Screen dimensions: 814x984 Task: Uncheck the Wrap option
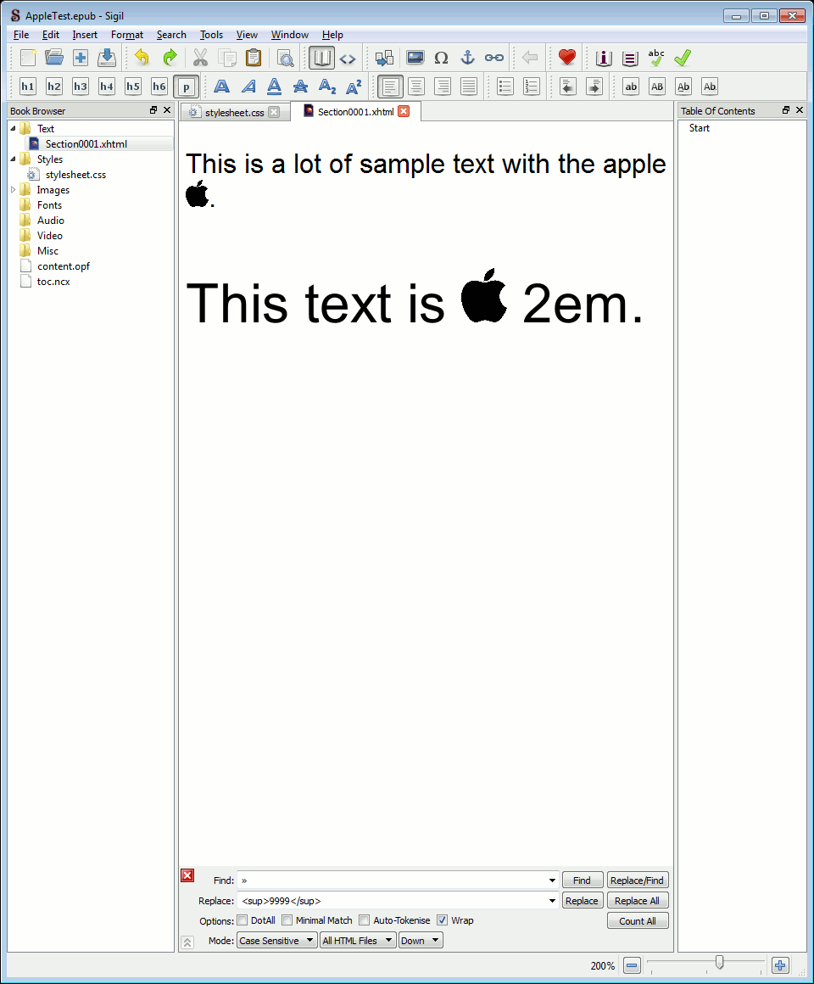pos(442,920)
